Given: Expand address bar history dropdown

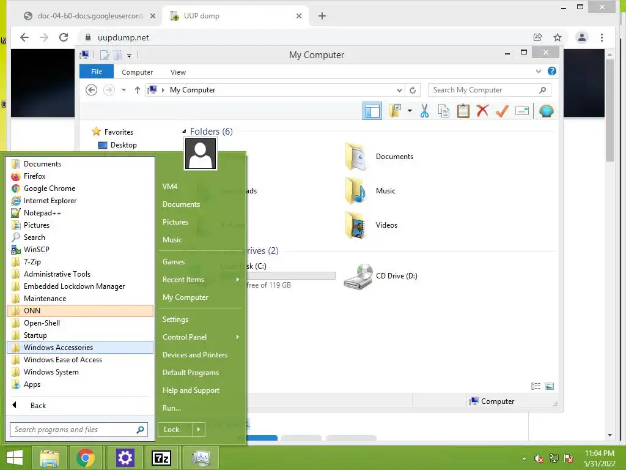Looking at the screenshot, I should pyautogui.click(x=399, y=91).
